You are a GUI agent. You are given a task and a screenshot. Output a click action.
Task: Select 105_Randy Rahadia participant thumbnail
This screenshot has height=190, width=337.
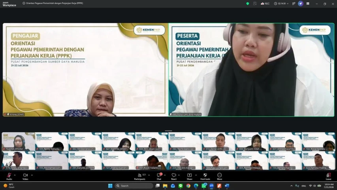coord(52,142)
